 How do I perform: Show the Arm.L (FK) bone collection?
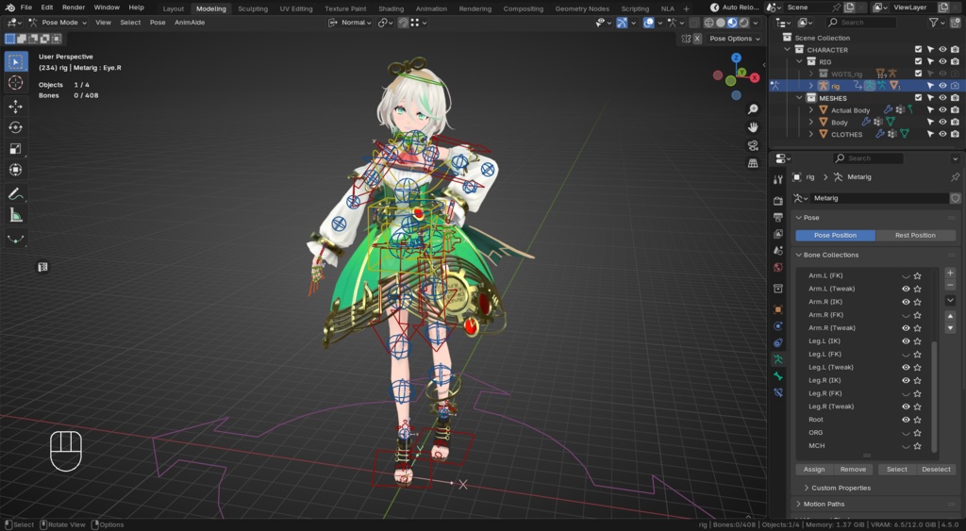(906, 276)
